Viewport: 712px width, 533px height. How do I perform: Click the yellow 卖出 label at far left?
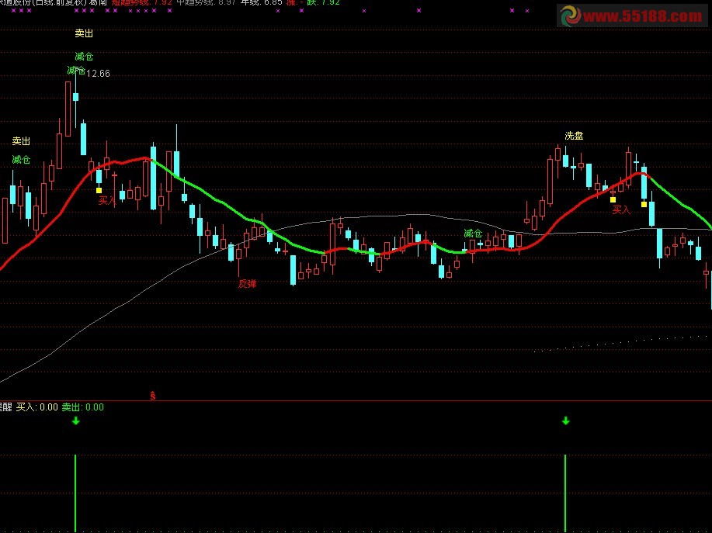coord(21,141)
